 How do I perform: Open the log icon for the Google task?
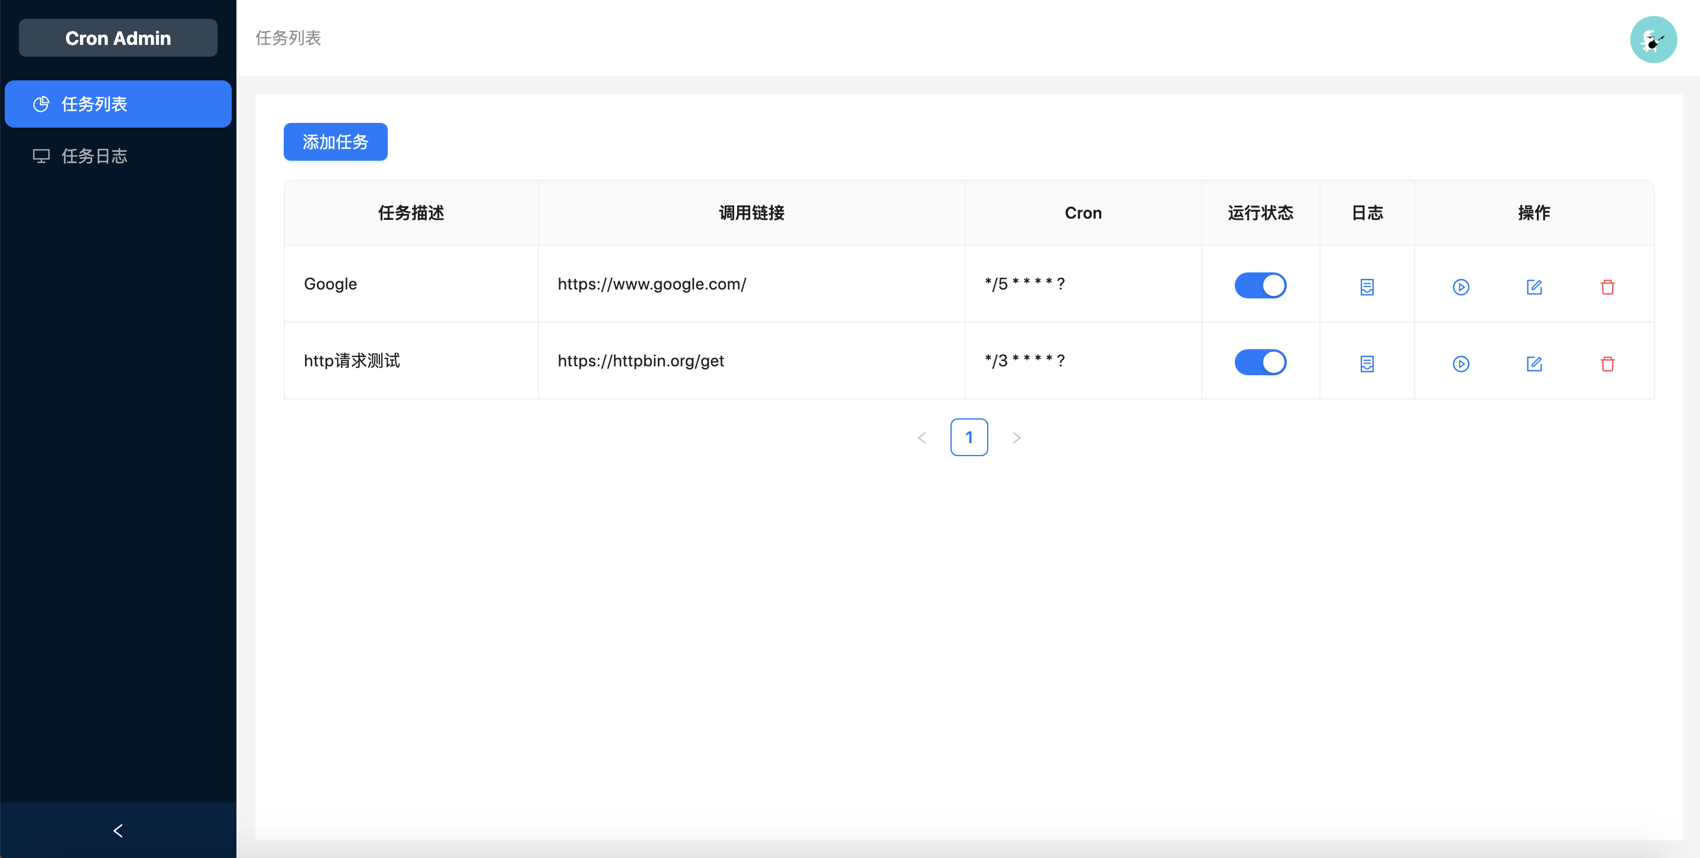[x=1367, y=287]
